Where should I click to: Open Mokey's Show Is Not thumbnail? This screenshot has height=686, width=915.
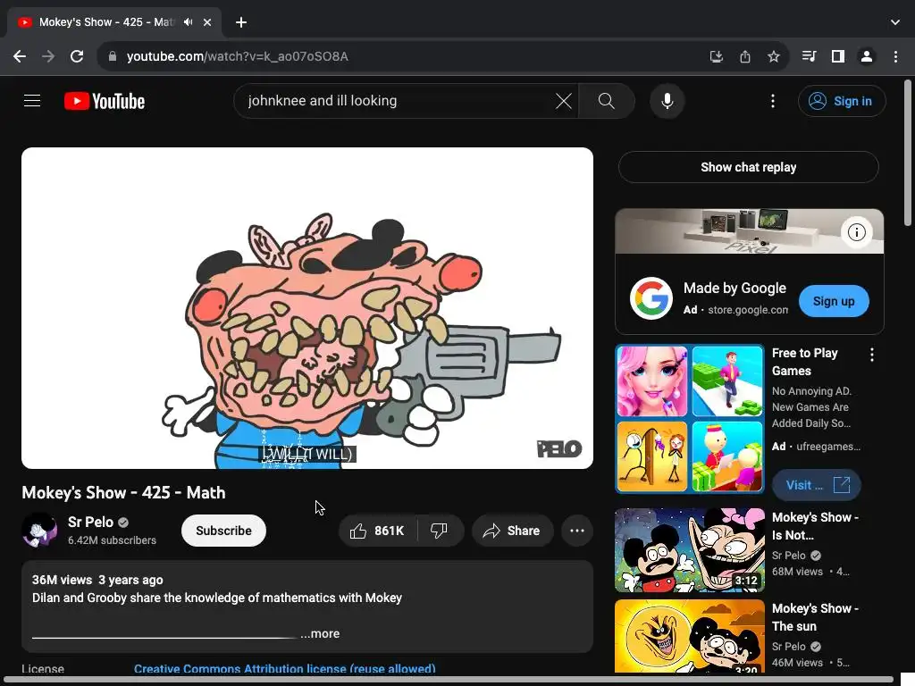coord(690,550)
